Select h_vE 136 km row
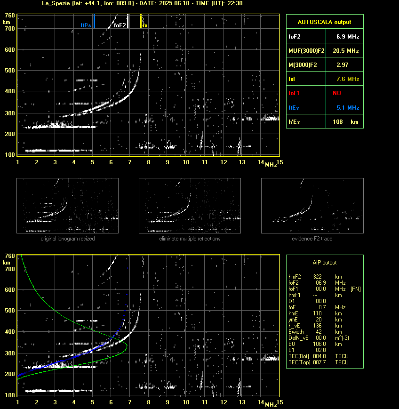Screen dimensions: 399x409 [315, 326]
